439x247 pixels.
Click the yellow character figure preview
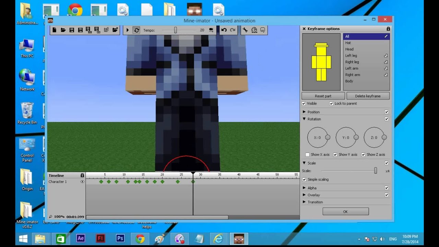tap(321, 62)
